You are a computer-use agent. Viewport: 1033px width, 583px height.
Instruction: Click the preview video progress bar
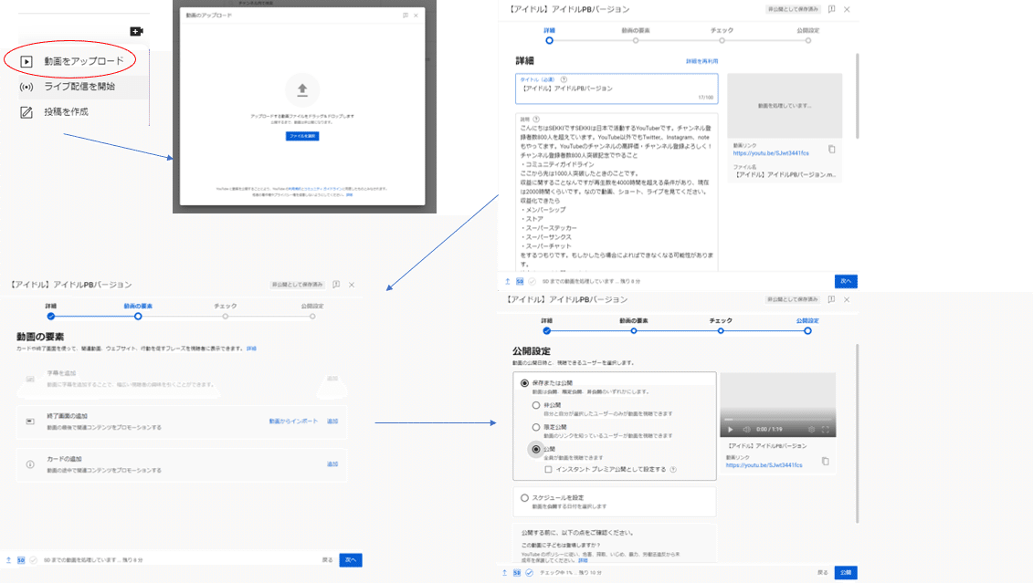[x=777, y=419]
